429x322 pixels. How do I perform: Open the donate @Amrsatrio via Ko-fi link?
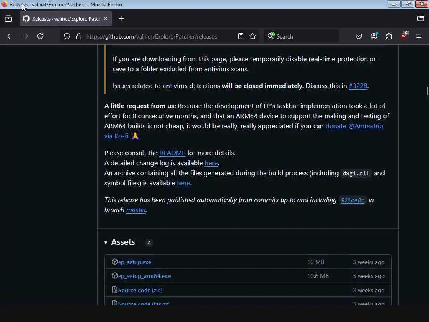[354, 126]
